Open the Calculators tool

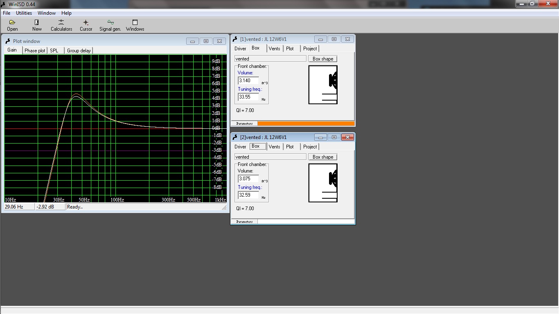click(x=61, y=23)
